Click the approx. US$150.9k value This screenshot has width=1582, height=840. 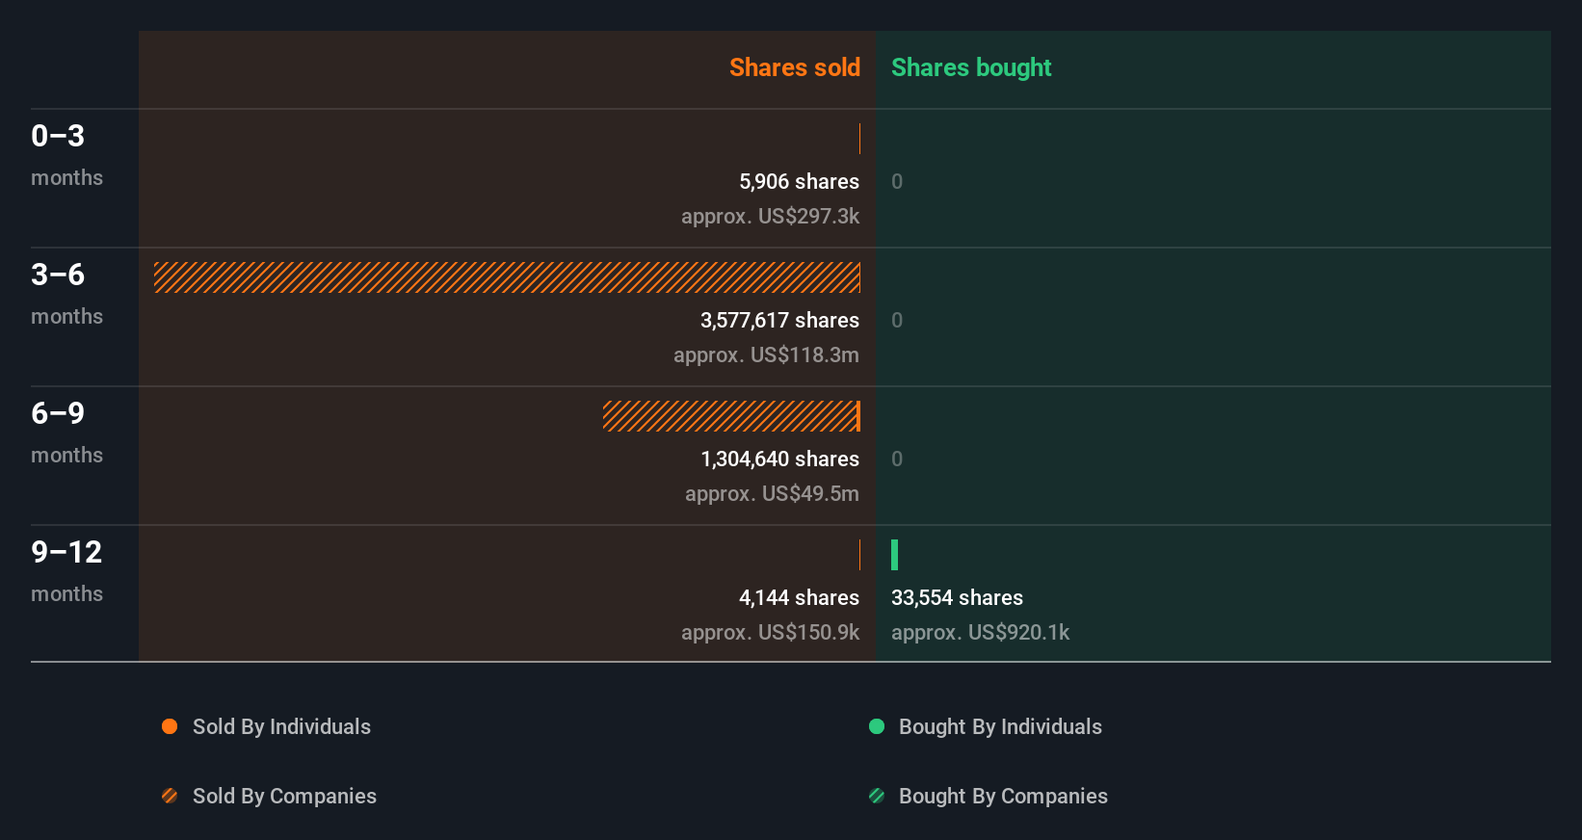coord(770,632)
